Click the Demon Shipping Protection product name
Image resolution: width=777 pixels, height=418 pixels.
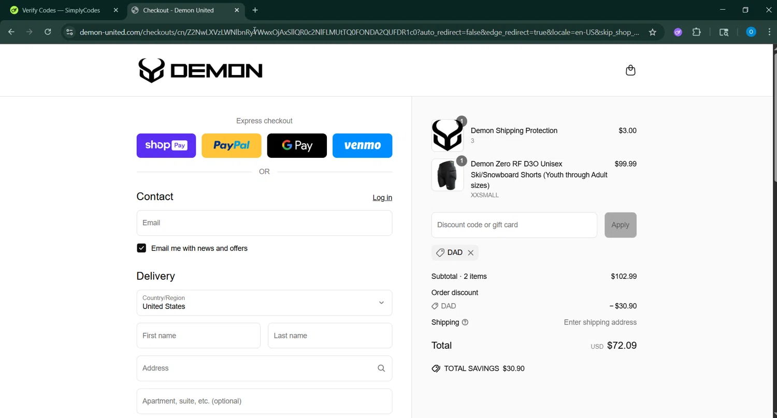pos(514,131)
